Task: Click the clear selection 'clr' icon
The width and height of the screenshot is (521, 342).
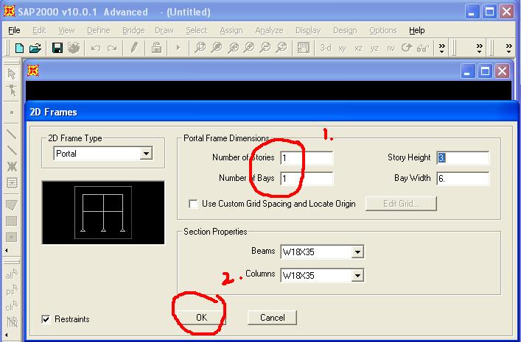Action: tap(12, 306)
